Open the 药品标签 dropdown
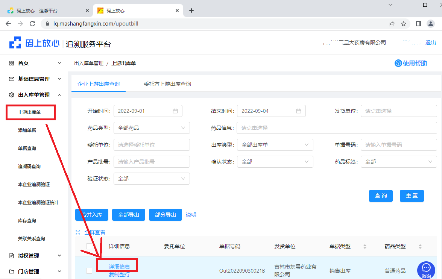This screenshot has width=442, height=279. tap(399, 162)
